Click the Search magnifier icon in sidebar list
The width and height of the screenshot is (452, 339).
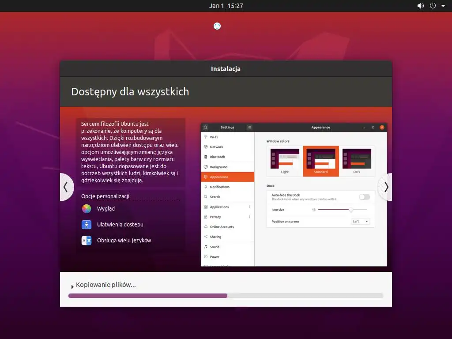(206, 197)
